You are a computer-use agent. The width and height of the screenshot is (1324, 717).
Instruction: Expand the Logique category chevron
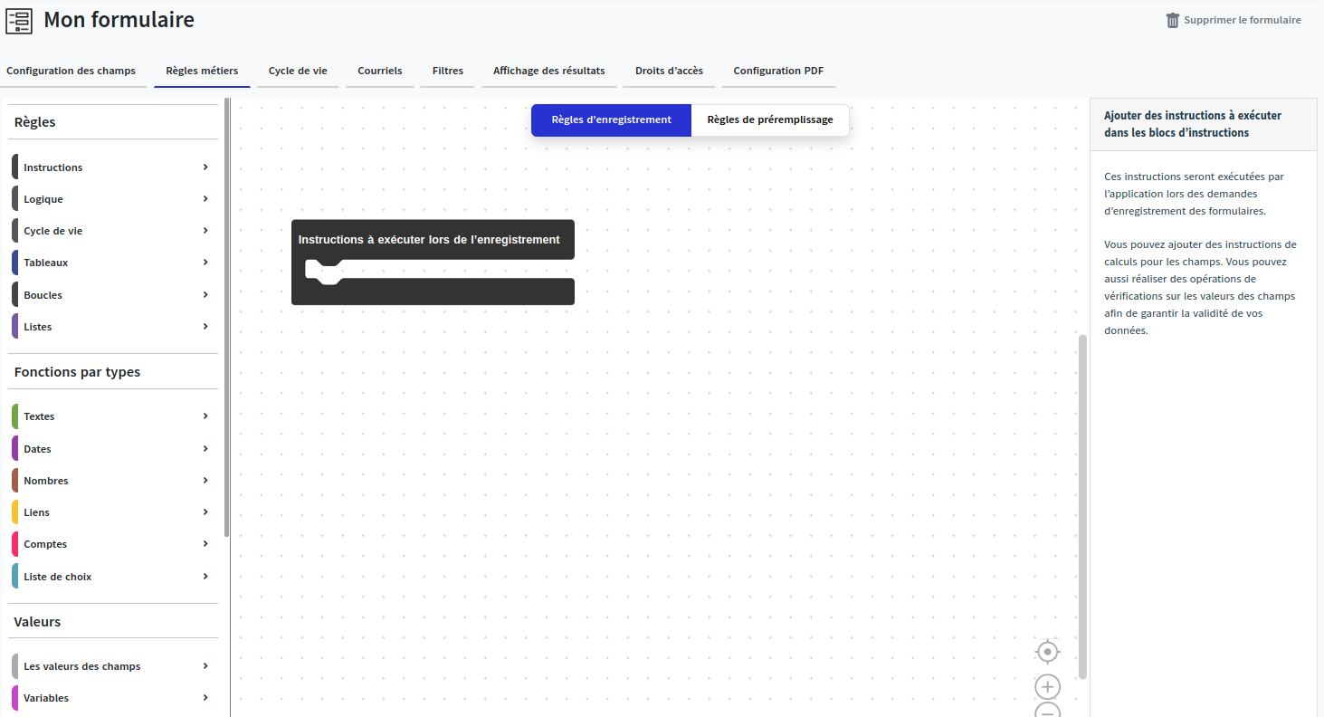tap(205, 199)
